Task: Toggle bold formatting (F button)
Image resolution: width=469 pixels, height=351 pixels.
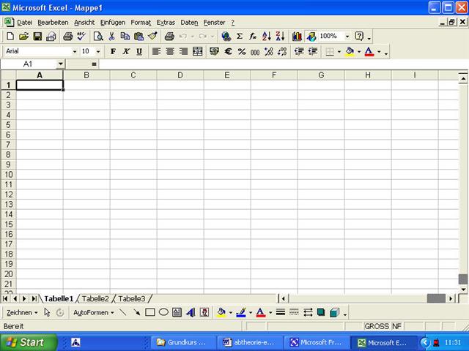Action: (113, 51)
